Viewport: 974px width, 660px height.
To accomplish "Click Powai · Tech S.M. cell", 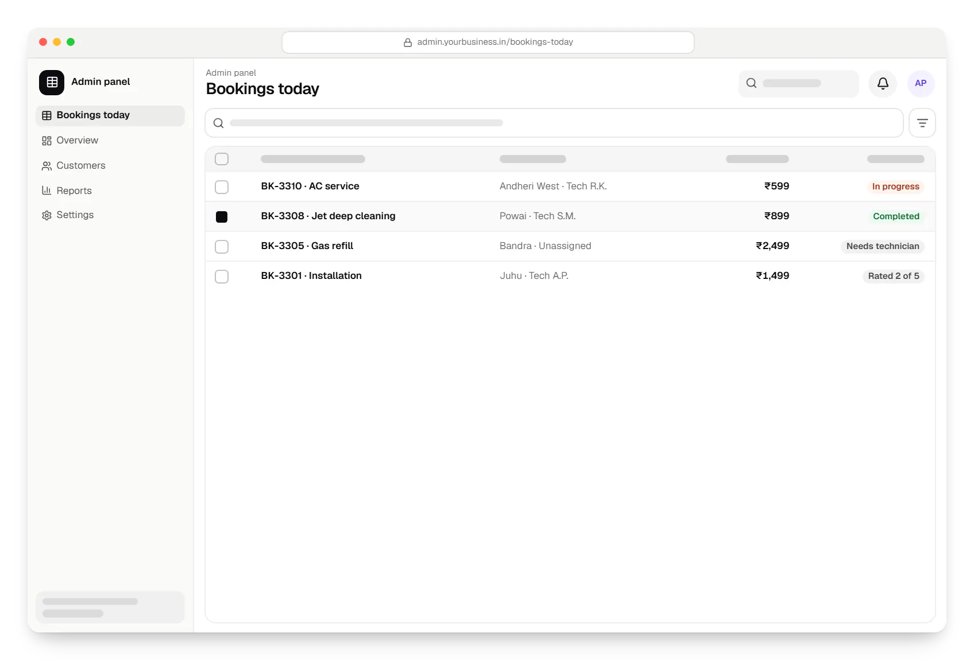I will click(x=538, y=216).
